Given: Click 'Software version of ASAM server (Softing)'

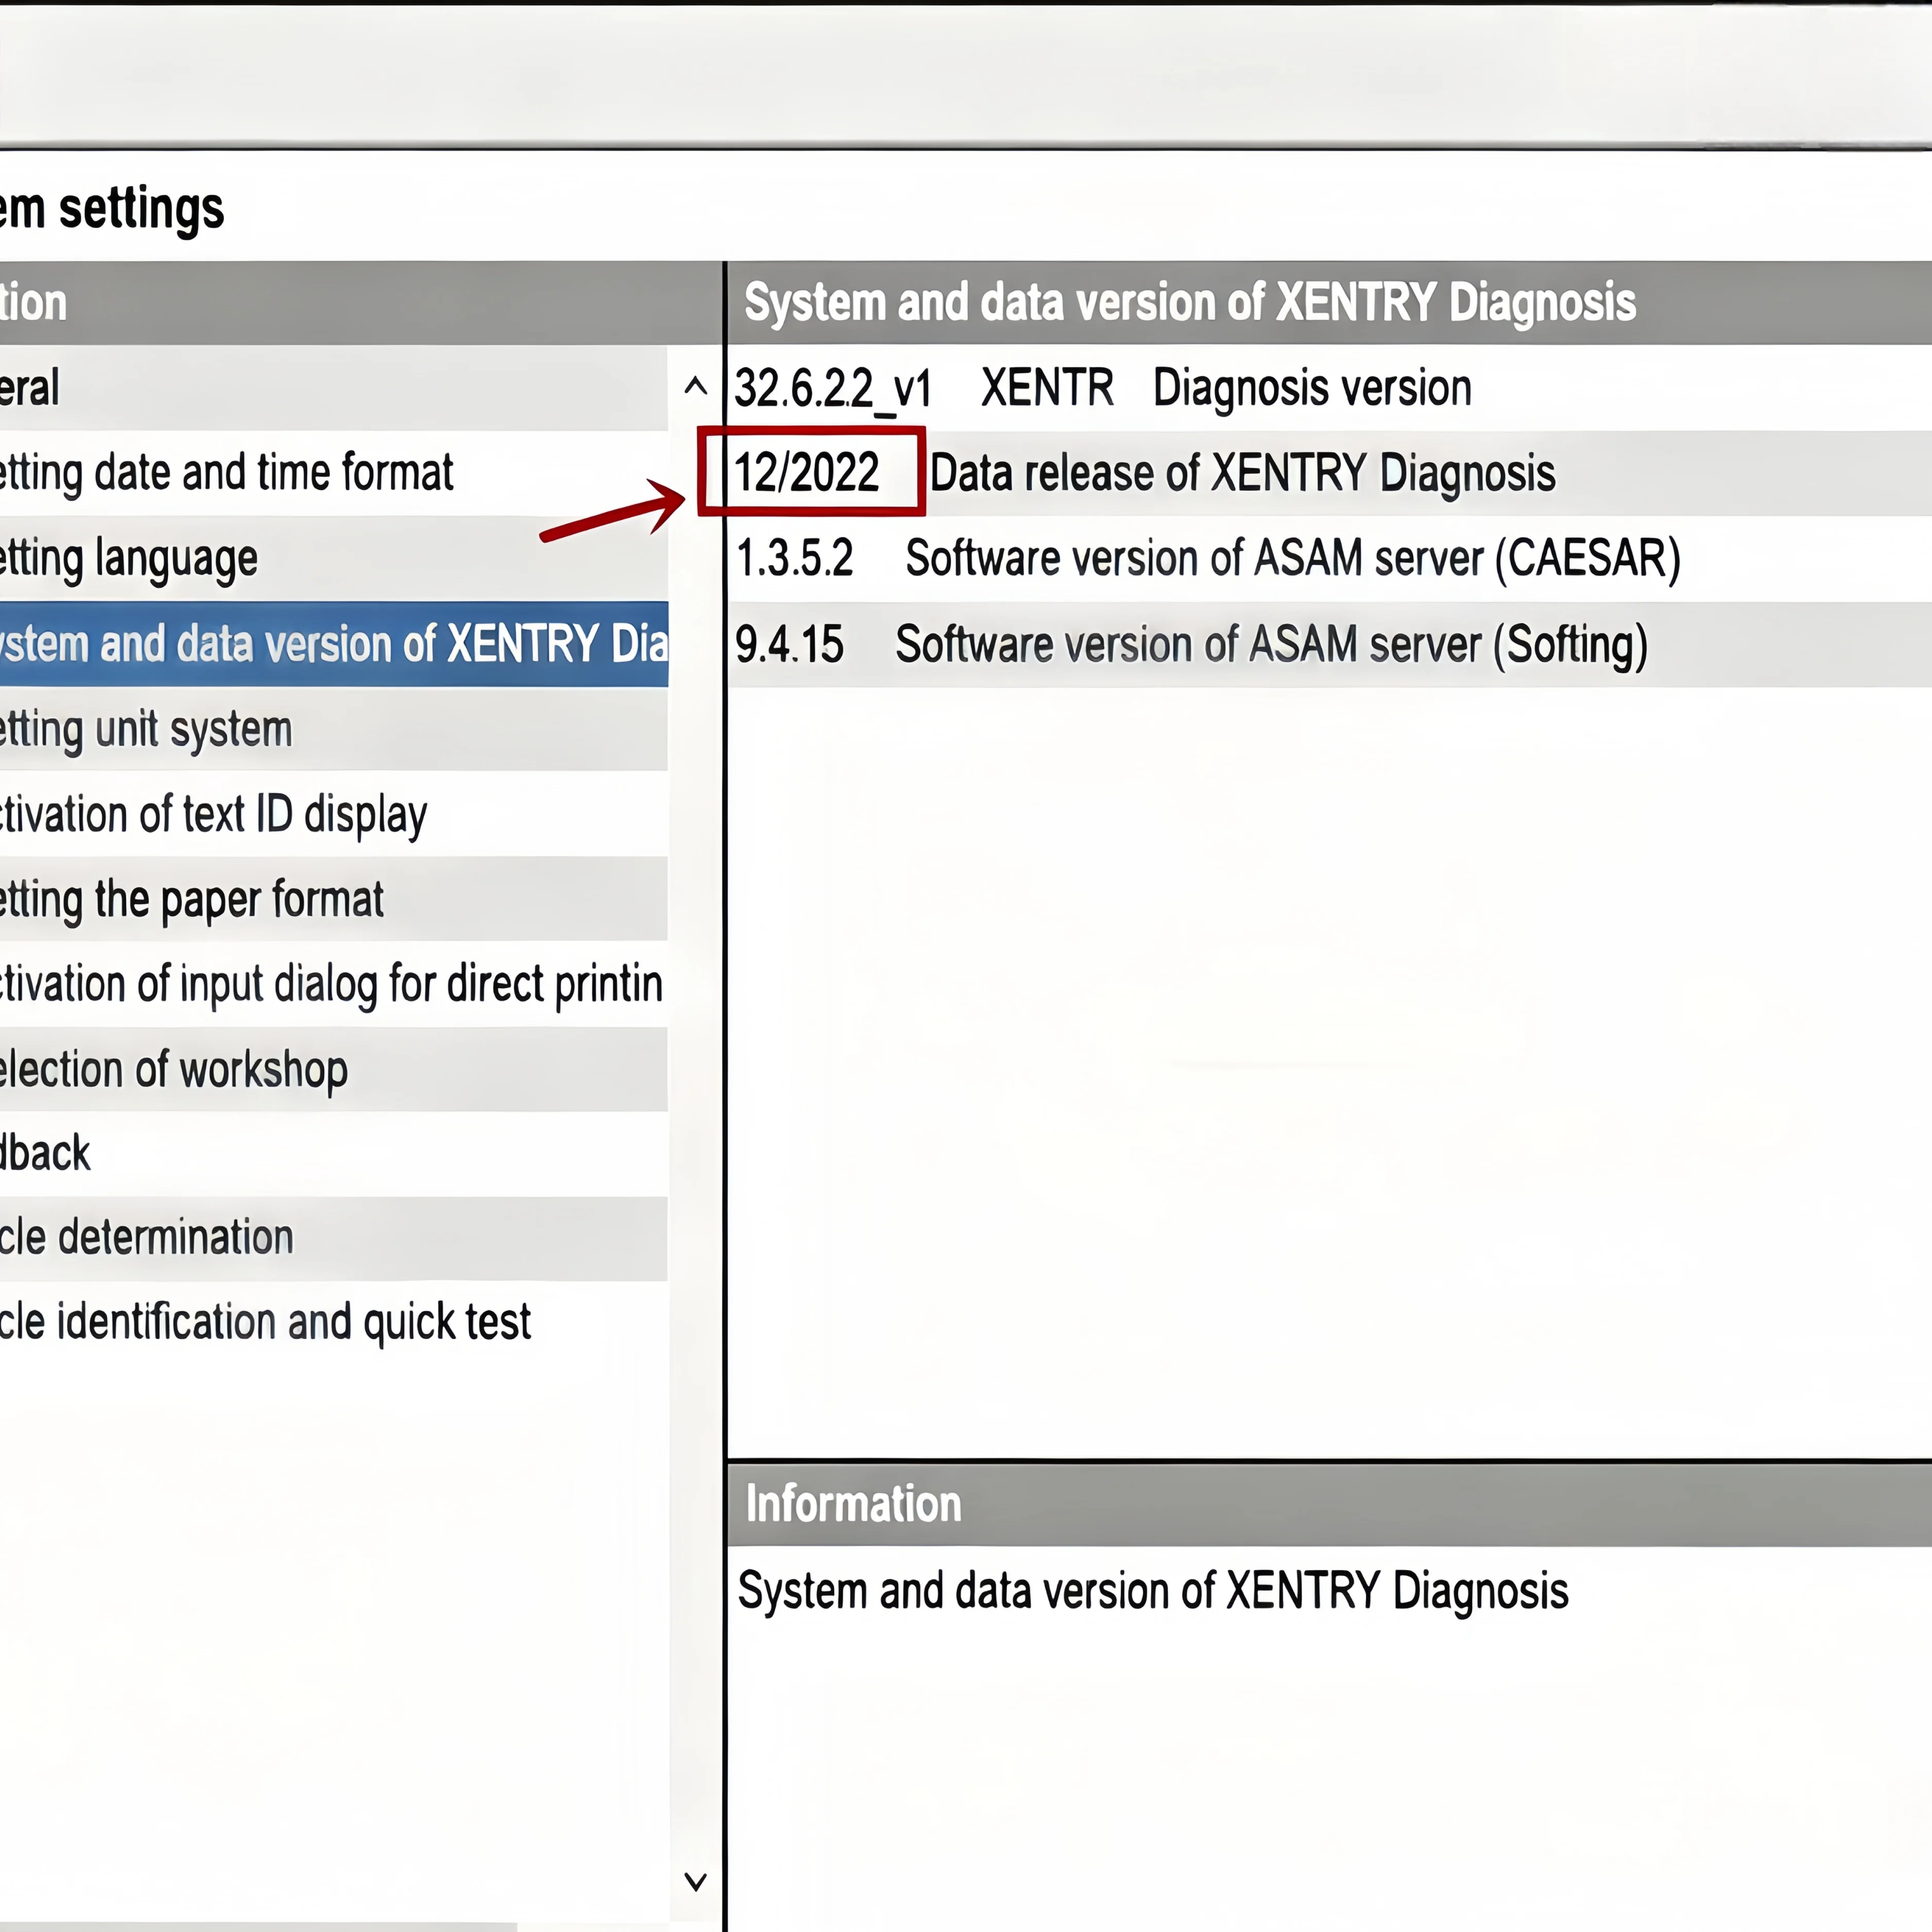Looking at the screenshot, I should pos(1271,645).
